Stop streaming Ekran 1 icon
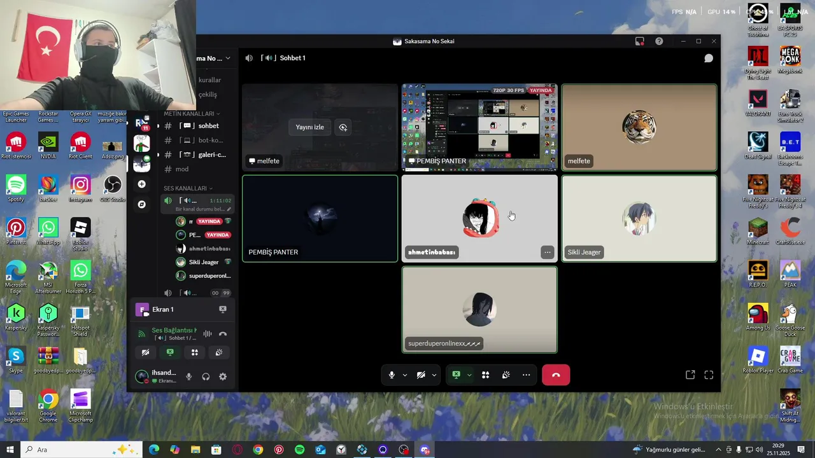Viewport: 815px width, 458px height. pos(223,309)
